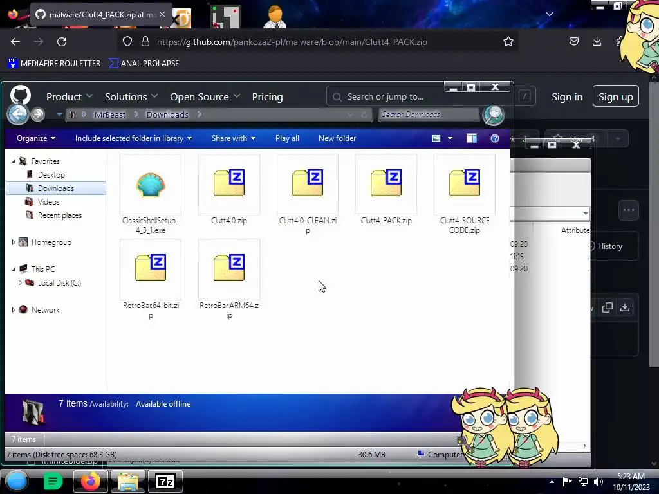Click the Search Downloads input field

tap(428, 114)
